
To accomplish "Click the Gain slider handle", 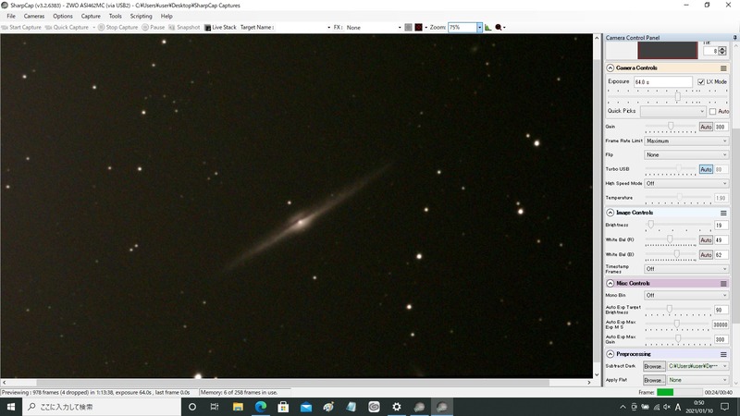I will click(671, 126).
